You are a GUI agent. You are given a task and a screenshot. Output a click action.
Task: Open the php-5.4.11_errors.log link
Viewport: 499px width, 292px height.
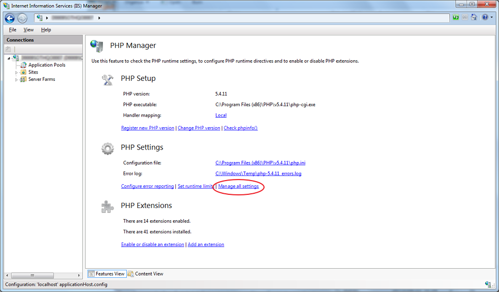258,173
